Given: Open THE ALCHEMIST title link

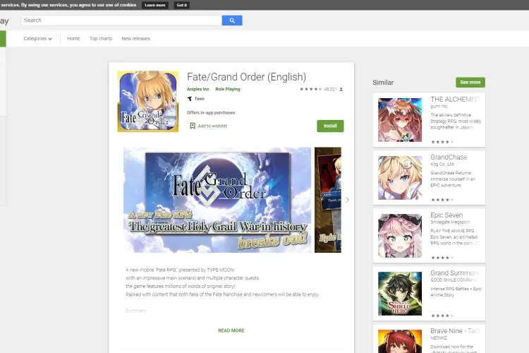Looking at the screenshot, I should [456, 100].
